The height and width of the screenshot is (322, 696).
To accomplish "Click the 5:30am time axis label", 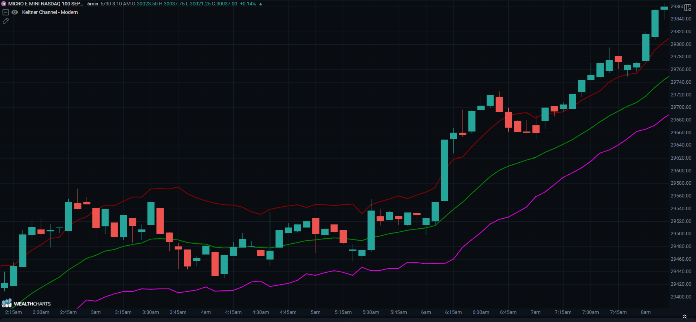I will tap(371, 312).
